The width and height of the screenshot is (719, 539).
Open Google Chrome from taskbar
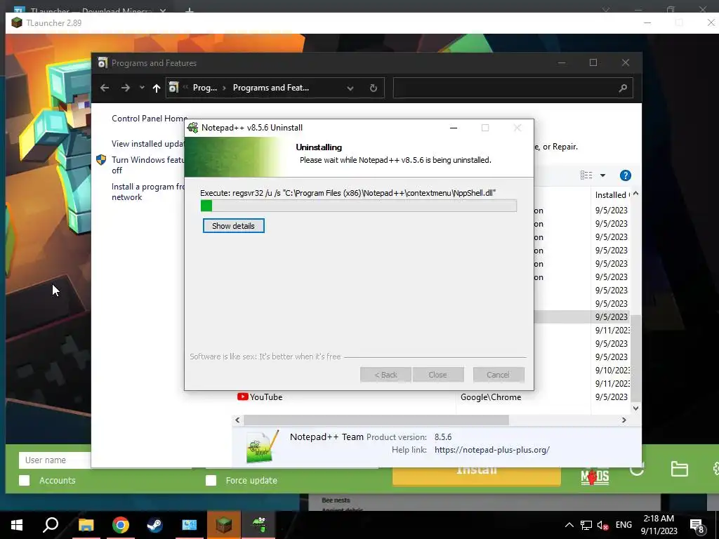pos(121,525)
